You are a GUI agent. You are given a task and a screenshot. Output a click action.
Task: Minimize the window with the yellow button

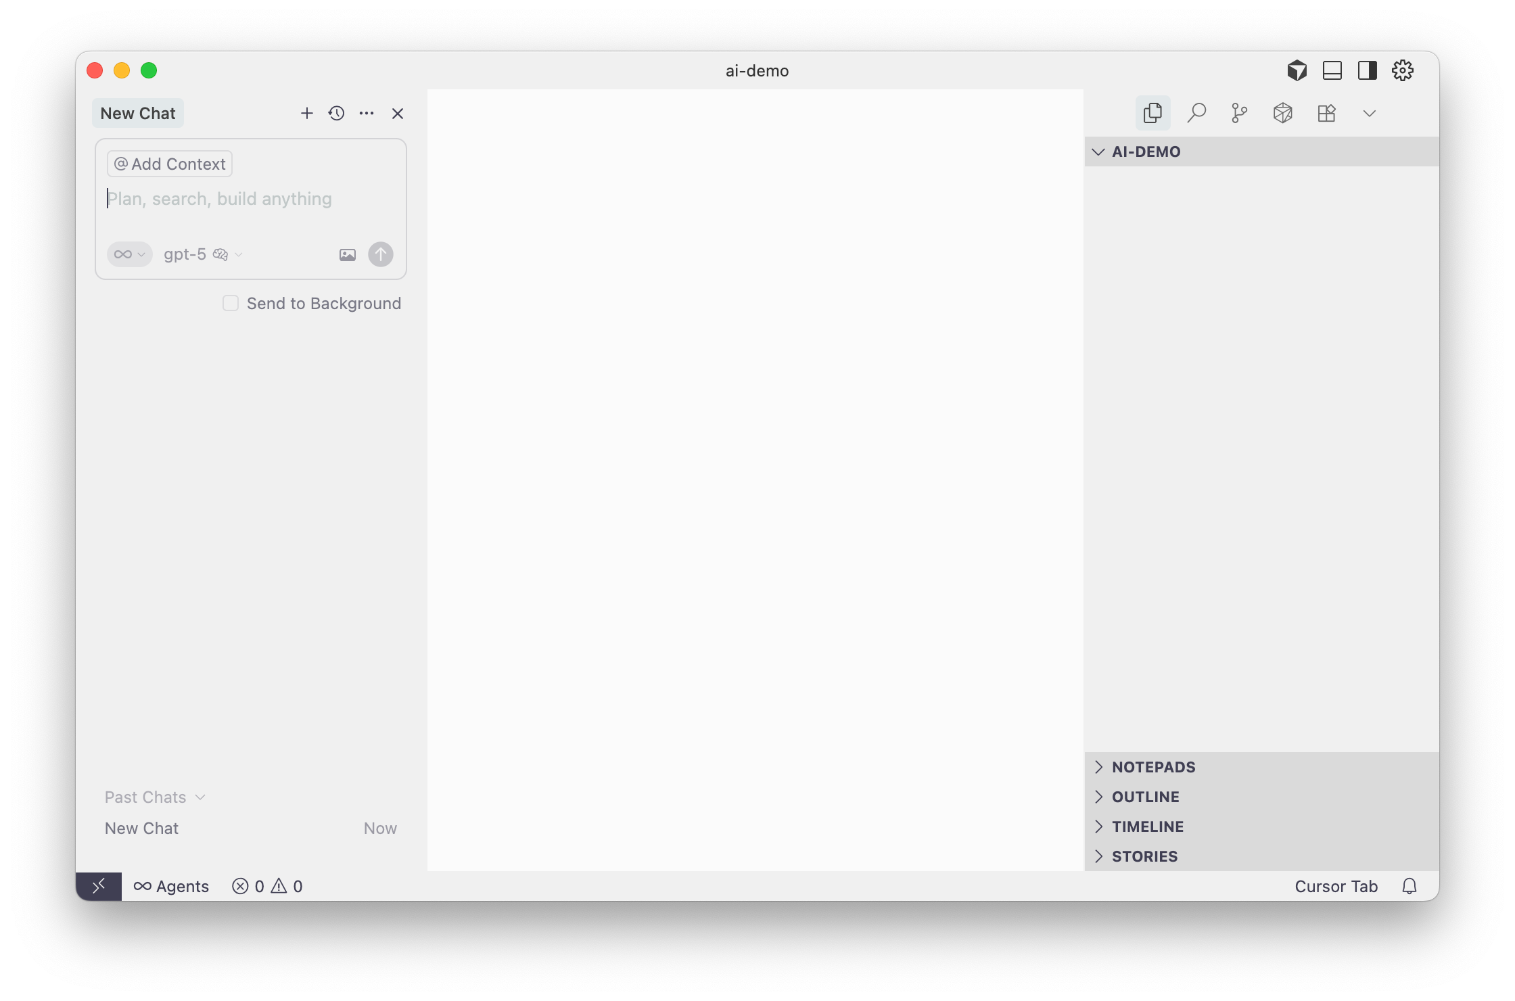(122, 70)
